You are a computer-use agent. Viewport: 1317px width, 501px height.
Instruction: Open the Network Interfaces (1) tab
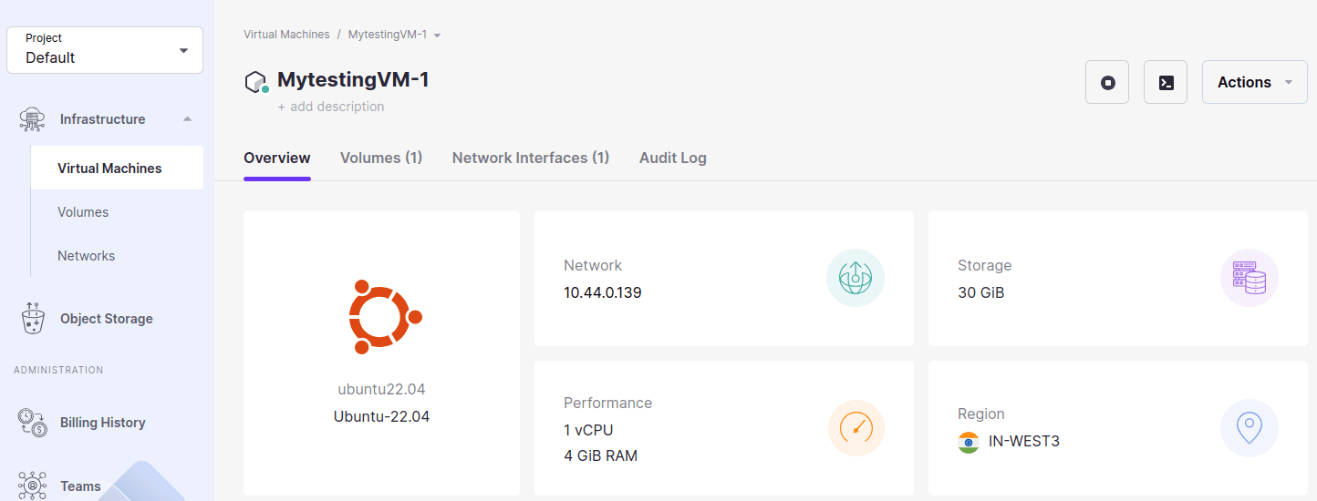(531, 158)
